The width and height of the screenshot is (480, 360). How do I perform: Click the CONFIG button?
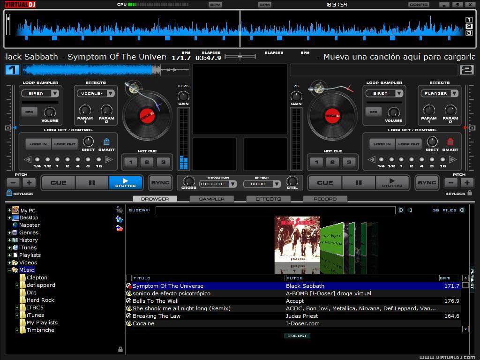point(418,5)
